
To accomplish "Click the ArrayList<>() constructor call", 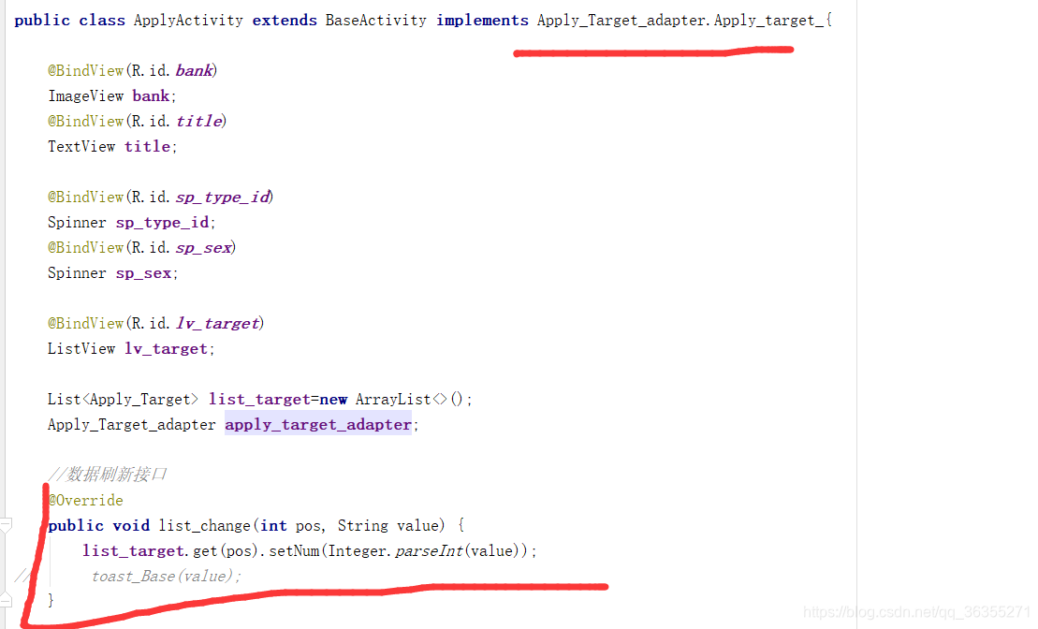I will coord(411,400).
